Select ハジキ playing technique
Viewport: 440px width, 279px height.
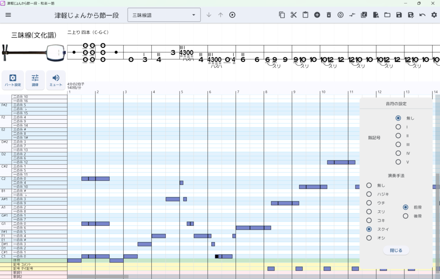click(369, 194)
